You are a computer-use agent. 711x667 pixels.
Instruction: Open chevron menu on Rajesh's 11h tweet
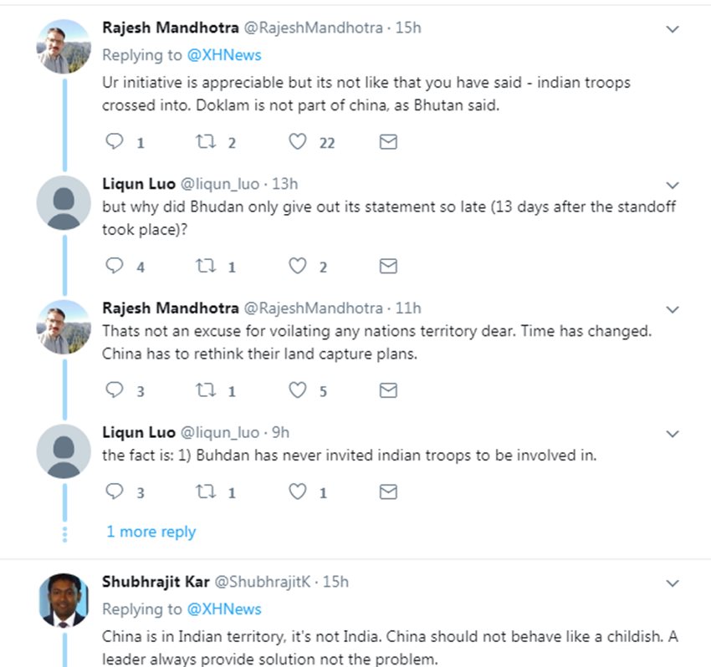[673, 309]
